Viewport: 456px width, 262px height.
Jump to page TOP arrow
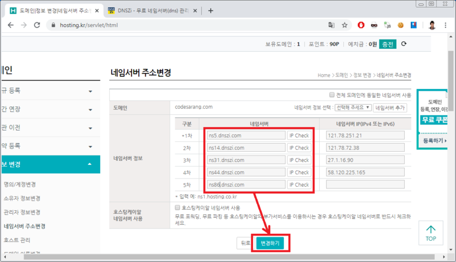[431, 233]
